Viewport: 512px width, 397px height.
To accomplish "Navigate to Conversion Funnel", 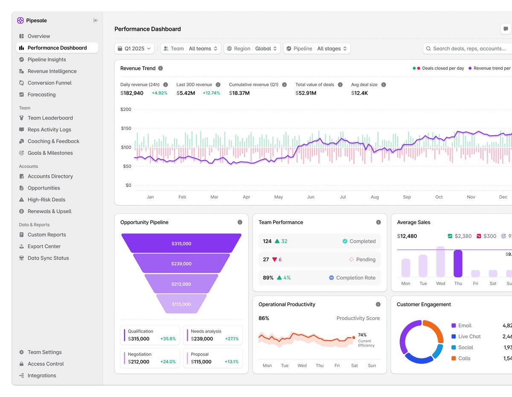I will [x=57, y=83].
